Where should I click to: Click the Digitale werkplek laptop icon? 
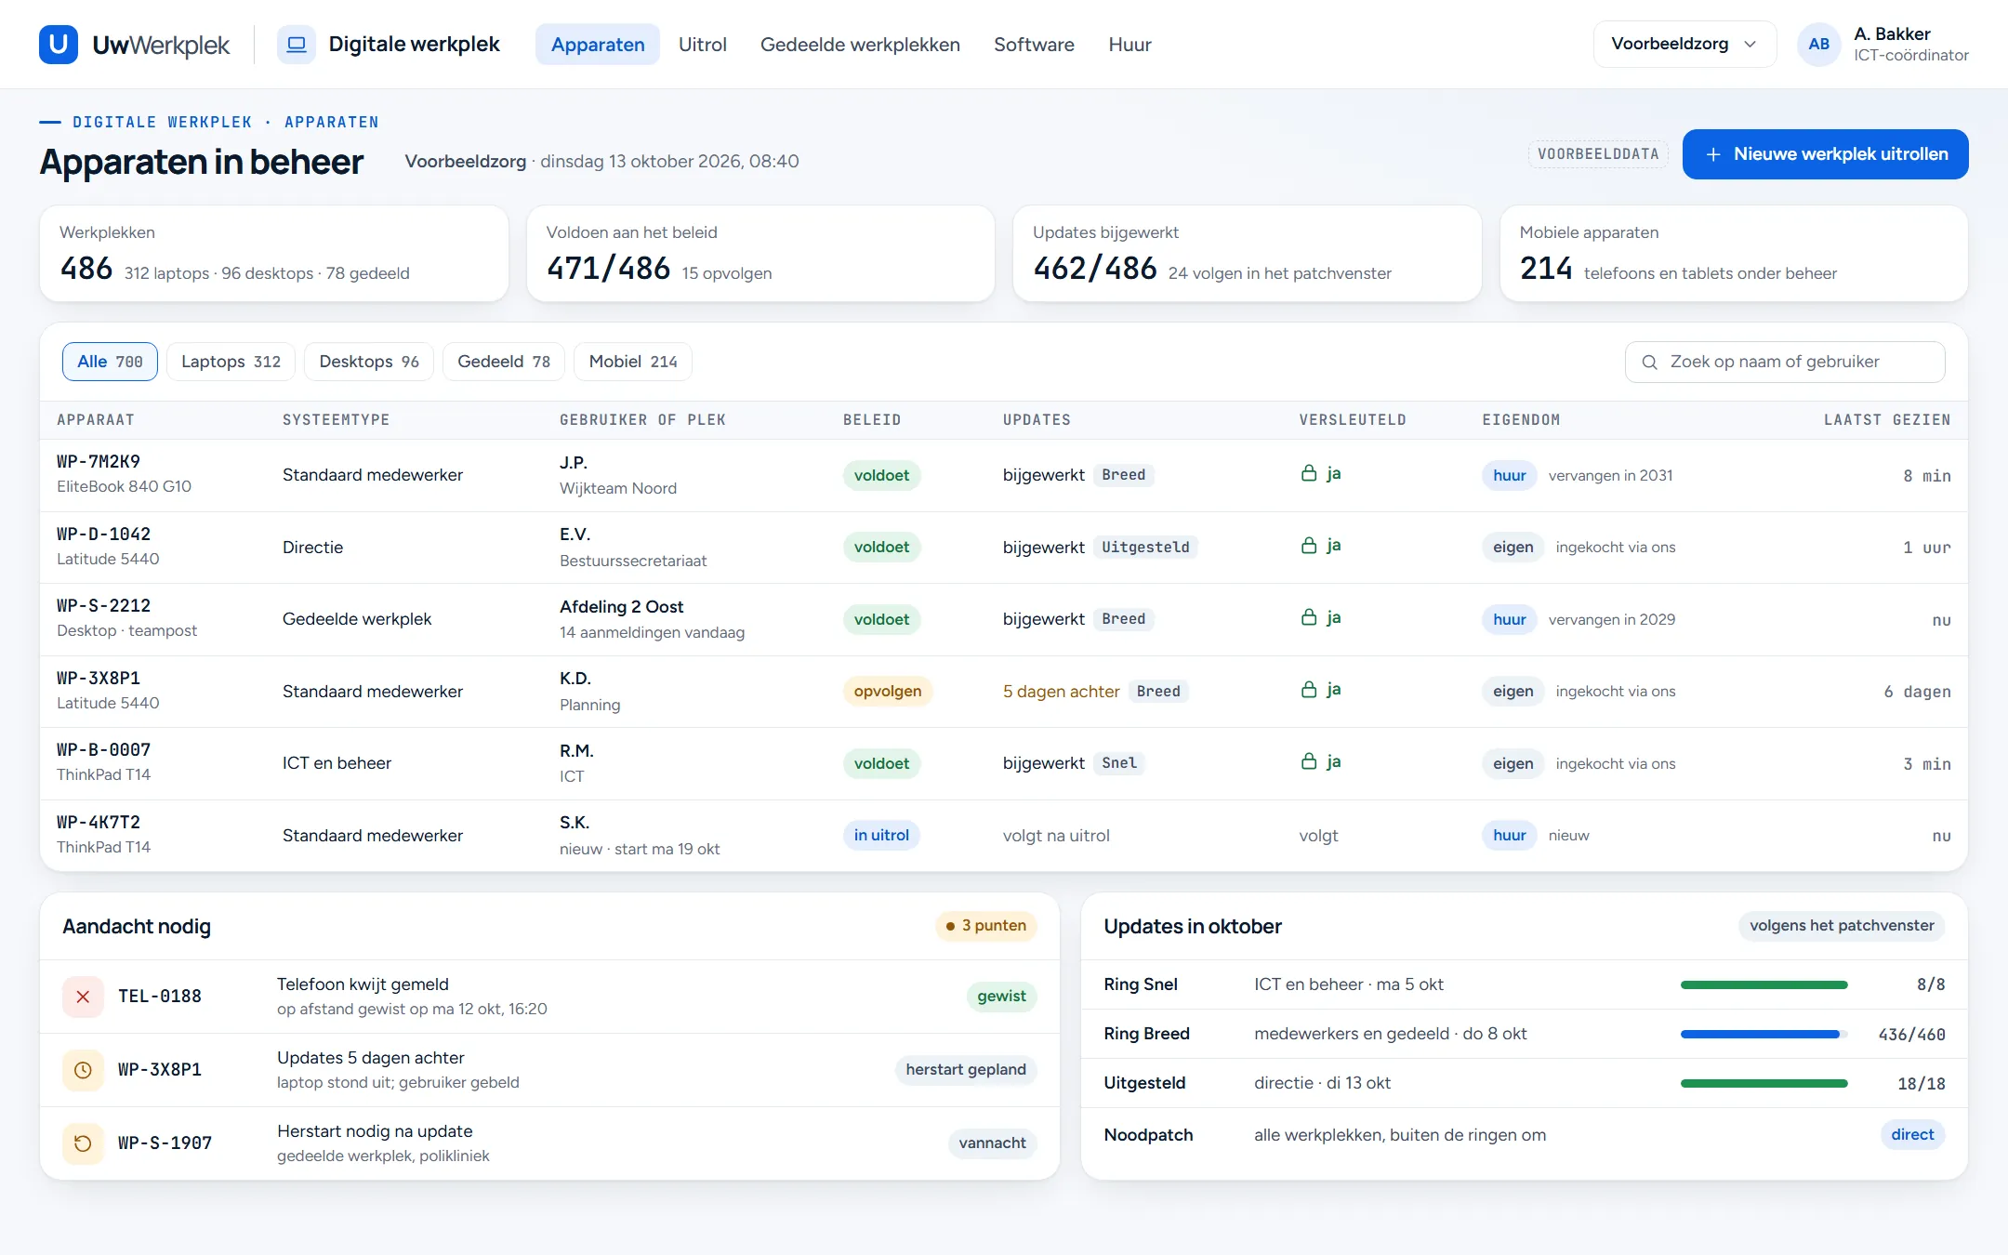297,45
